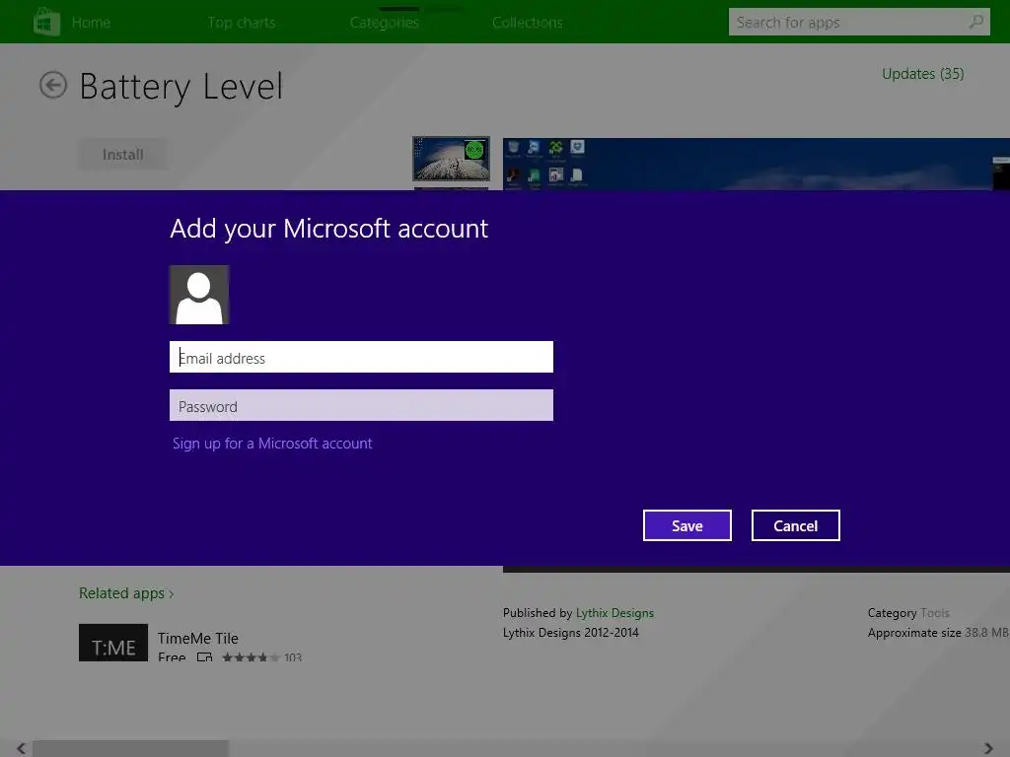1010x757 pixels.
Task: Open Updates (35) link
Action: point(923,74)
